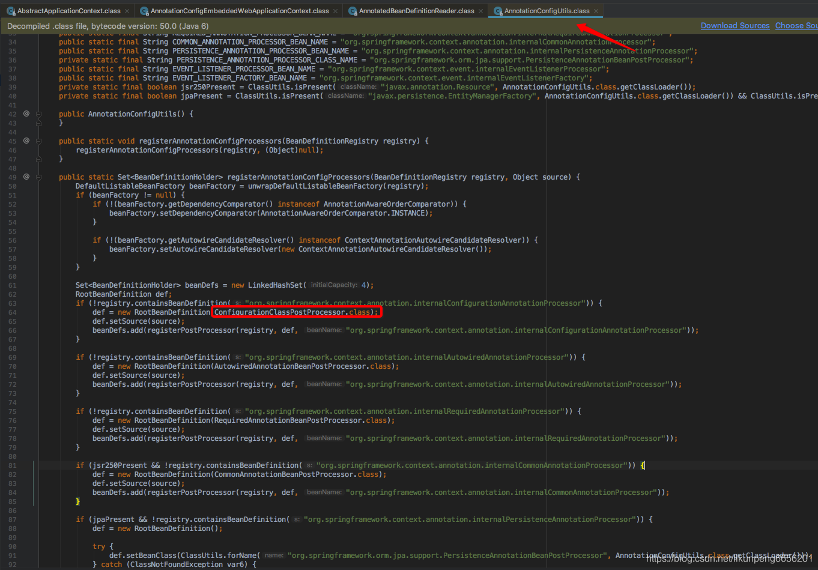Collapse the AnnotationConfigUtils constructor at line 42

(38, 114)
